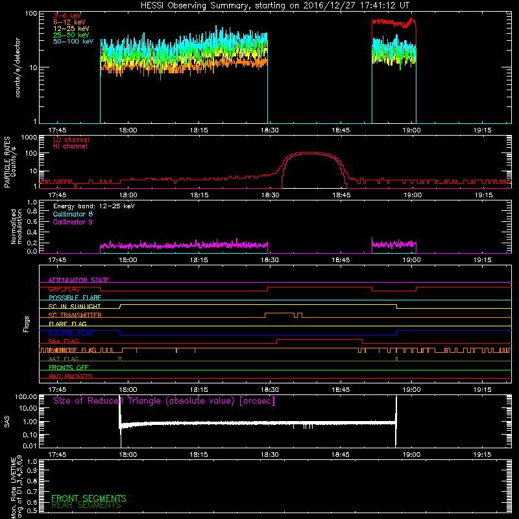Click the 18:00 tick label under the SAS panel
519x519 pixels.
[x=128, y=455]
